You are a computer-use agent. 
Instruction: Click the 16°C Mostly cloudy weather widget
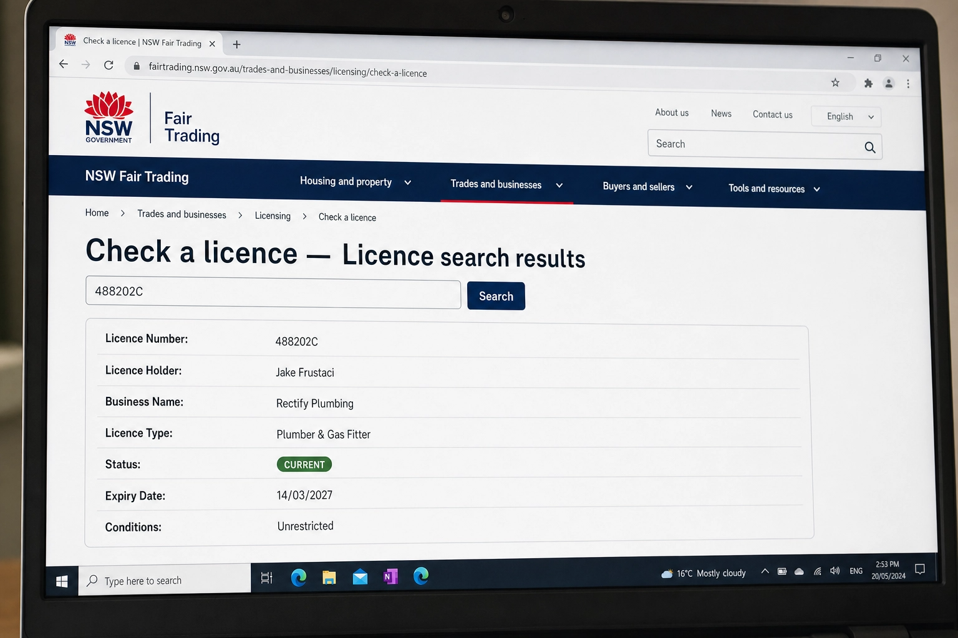tap(704, 573)
